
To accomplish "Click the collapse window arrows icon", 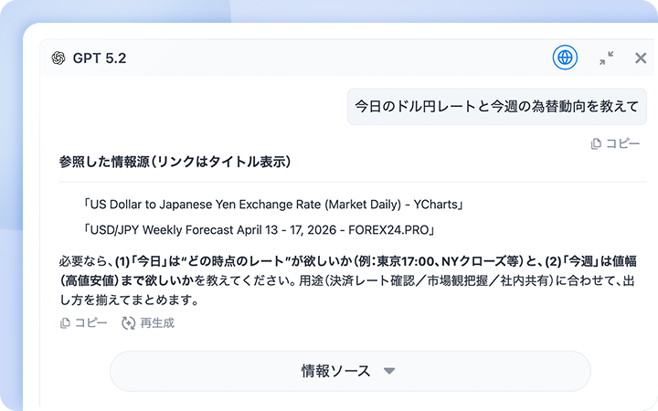I will [607, 58].
